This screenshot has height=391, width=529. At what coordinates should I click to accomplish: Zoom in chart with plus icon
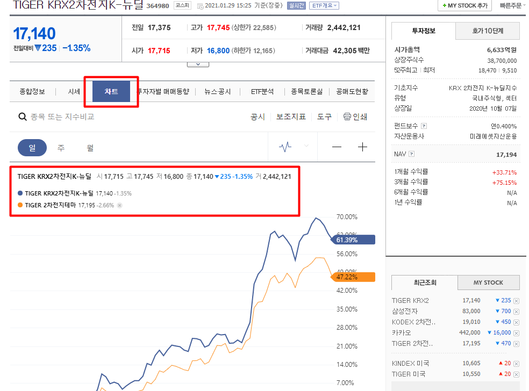point(362,147)
